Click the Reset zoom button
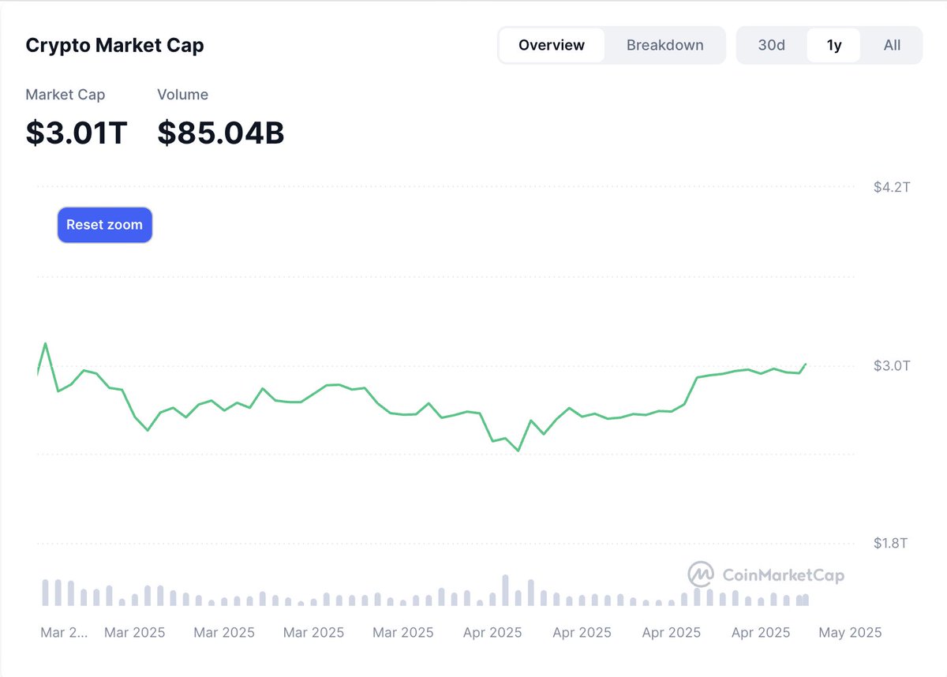This screenshot has height=677, width=947. (104, 225)
